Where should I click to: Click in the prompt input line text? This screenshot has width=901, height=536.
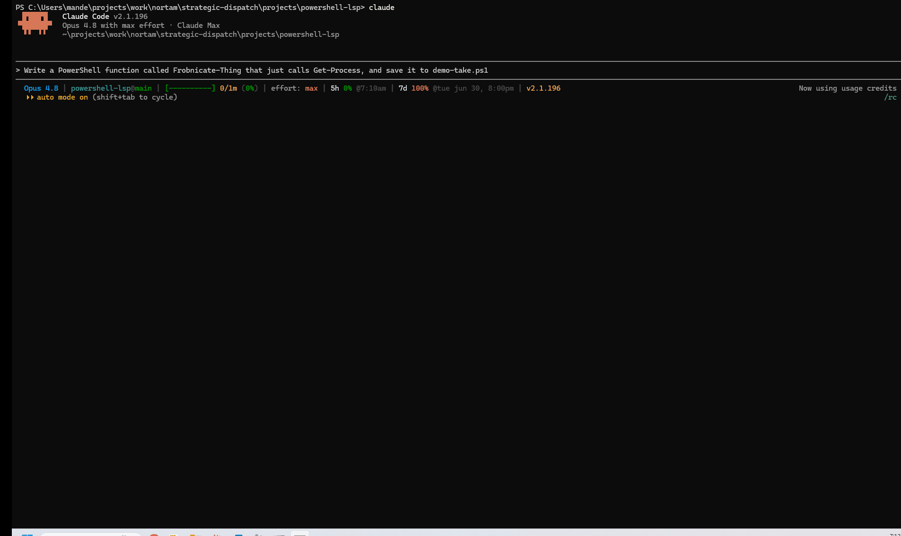(x=256, y=70)
